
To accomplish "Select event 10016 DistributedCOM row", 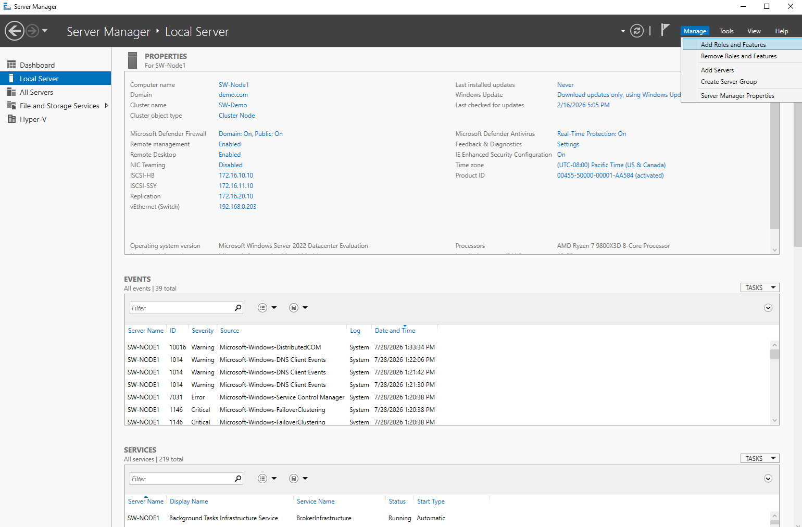I will coord(281,347).
